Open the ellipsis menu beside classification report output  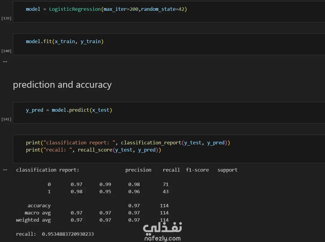pos(5,170)
